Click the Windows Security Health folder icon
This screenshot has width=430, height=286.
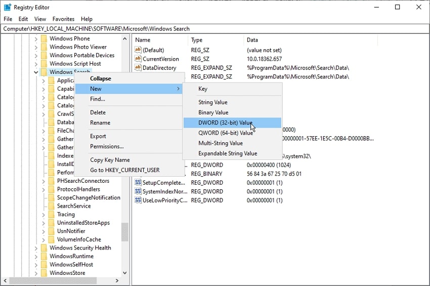pos(44,248)
